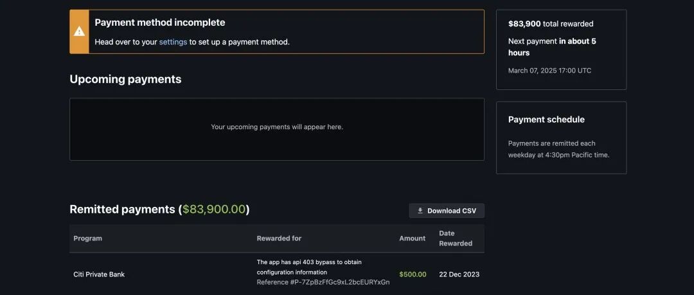Open the settings link in alert

[x=173, y=42]
